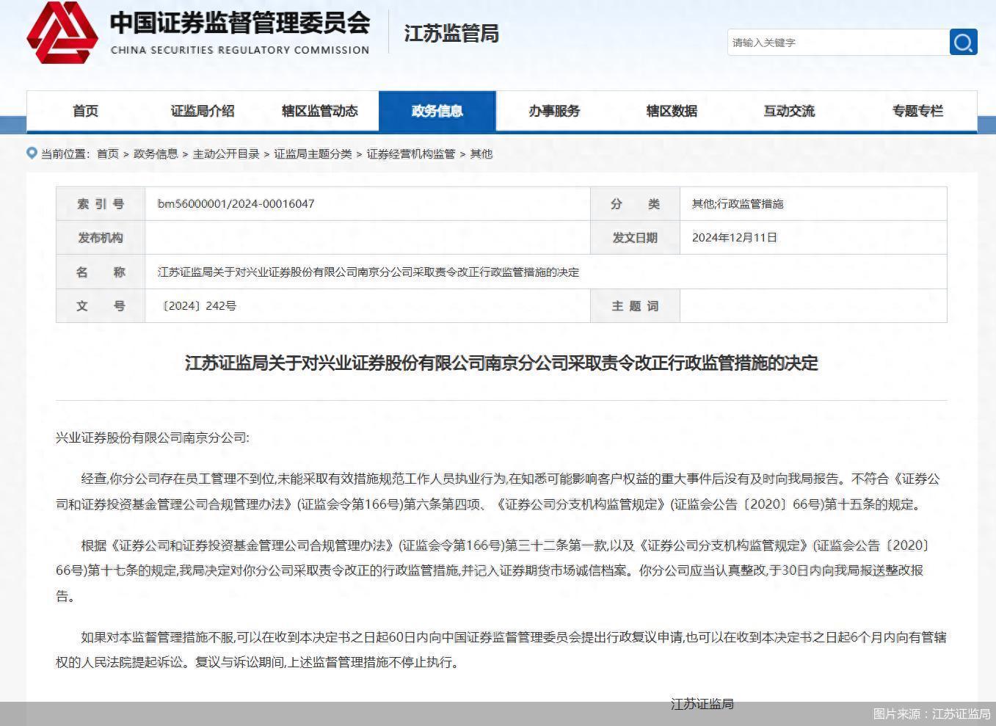The image size is (996, 726).
Task: Go to 首页 in the breadcrumb
Action: pyautogui.click(x=108, y=153)
